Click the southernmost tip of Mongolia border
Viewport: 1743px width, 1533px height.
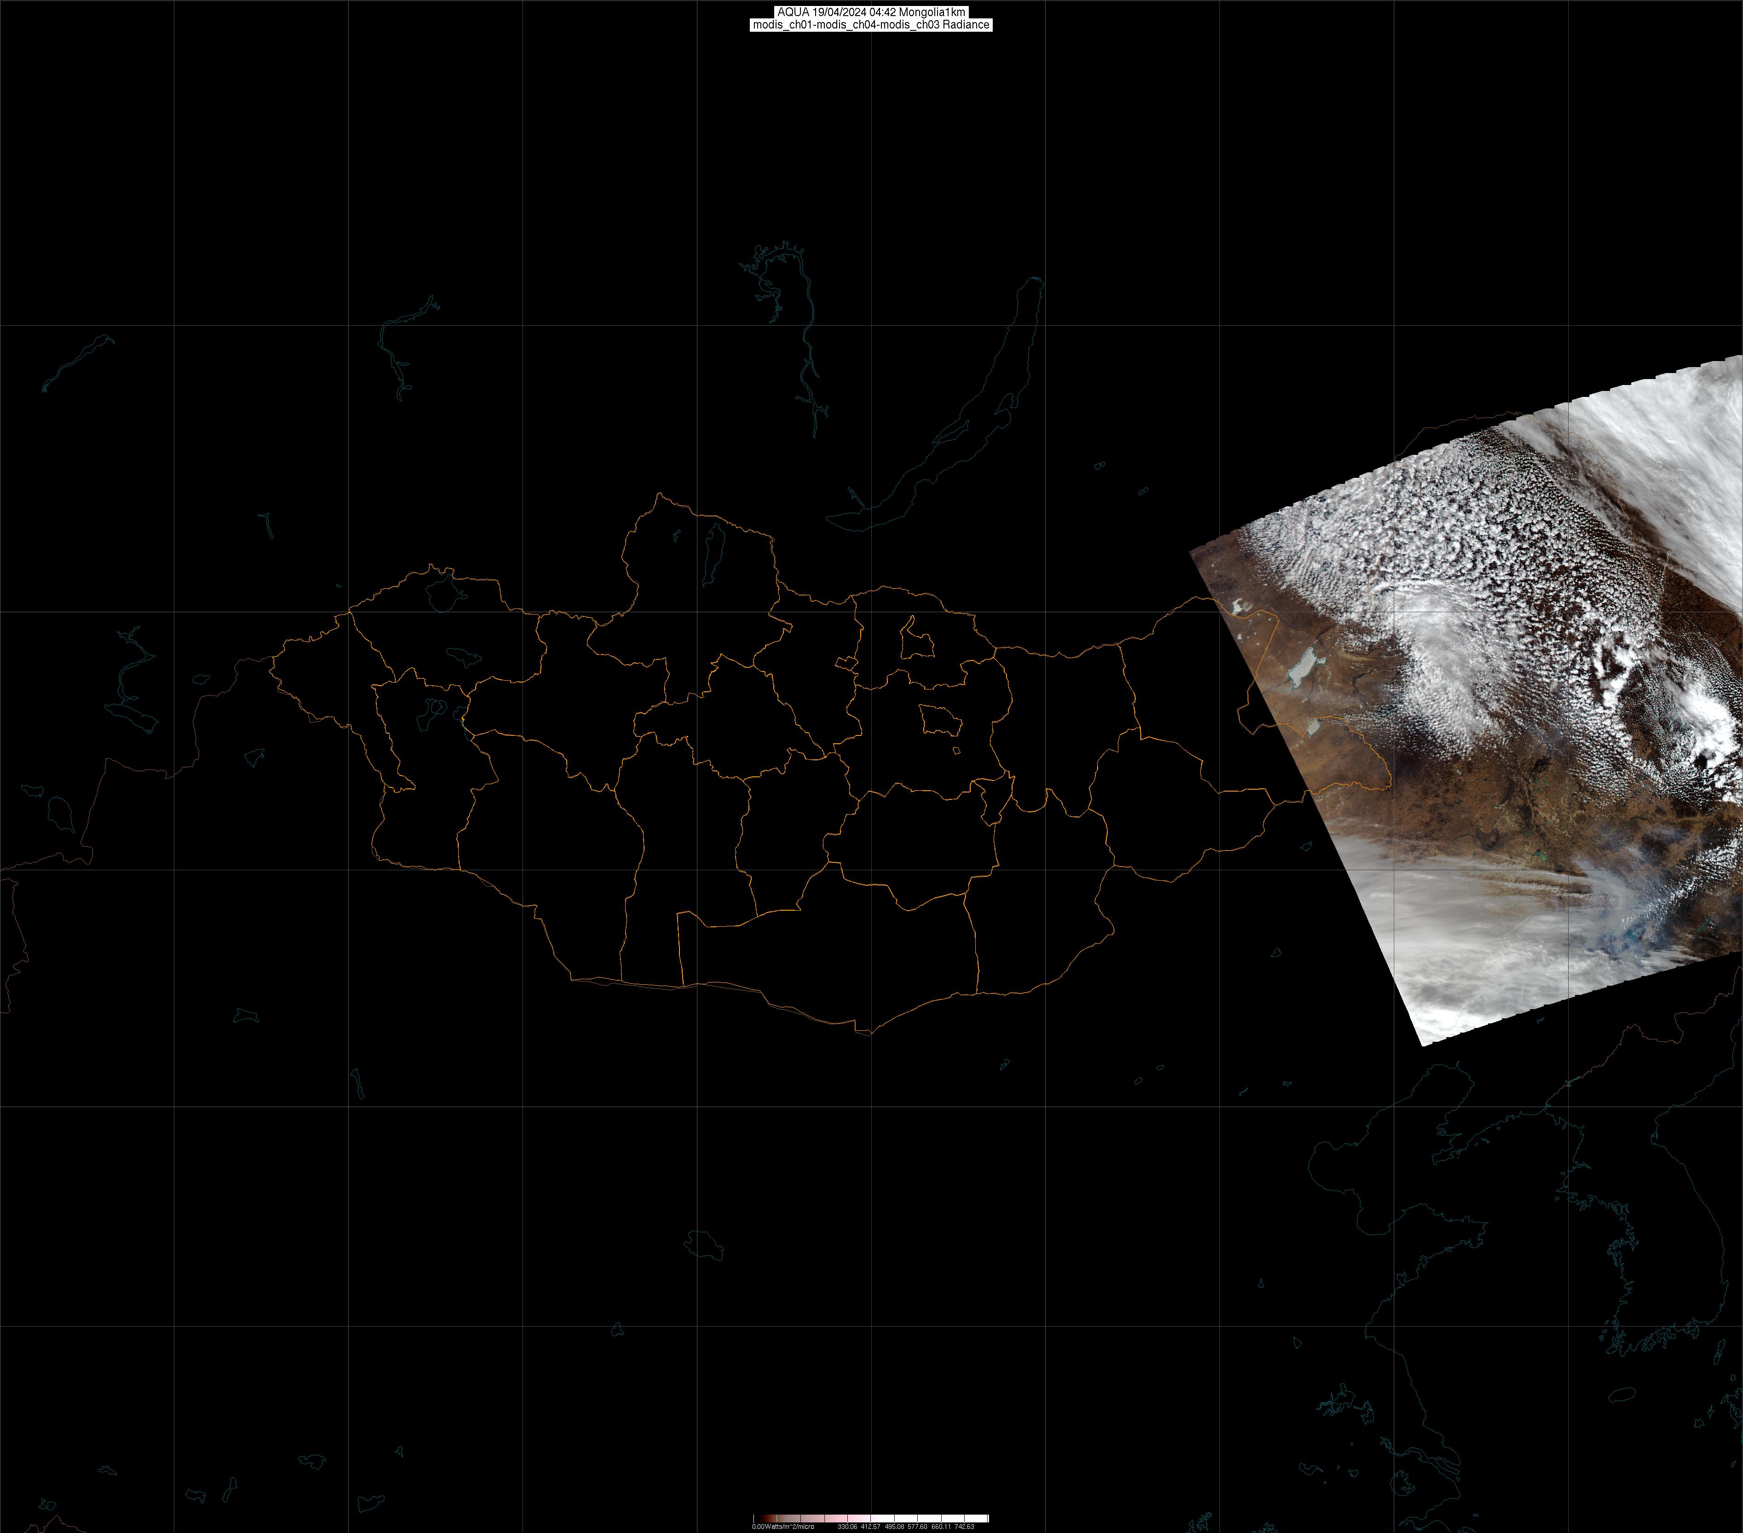(x=870, y=1034)
